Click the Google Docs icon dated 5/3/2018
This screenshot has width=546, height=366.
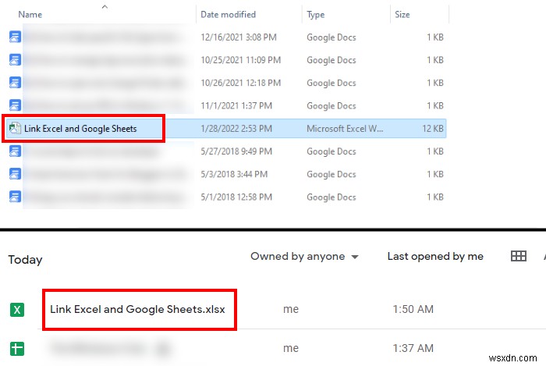[x=15, y=174]
